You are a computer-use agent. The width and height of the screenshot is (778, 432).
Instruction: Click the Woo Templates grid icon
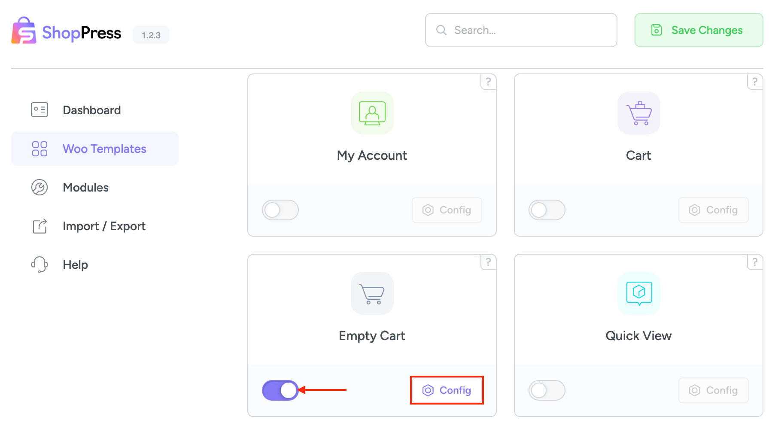coord(39,149)
